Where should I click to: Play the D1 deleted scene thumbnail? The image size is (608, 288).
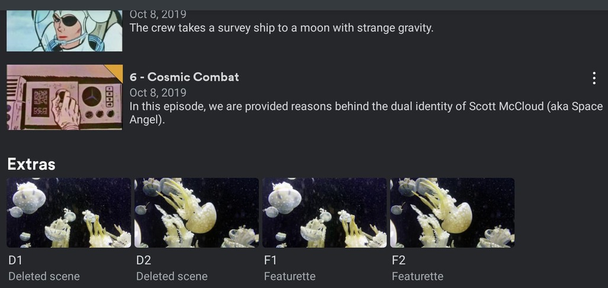pos(69,212)
